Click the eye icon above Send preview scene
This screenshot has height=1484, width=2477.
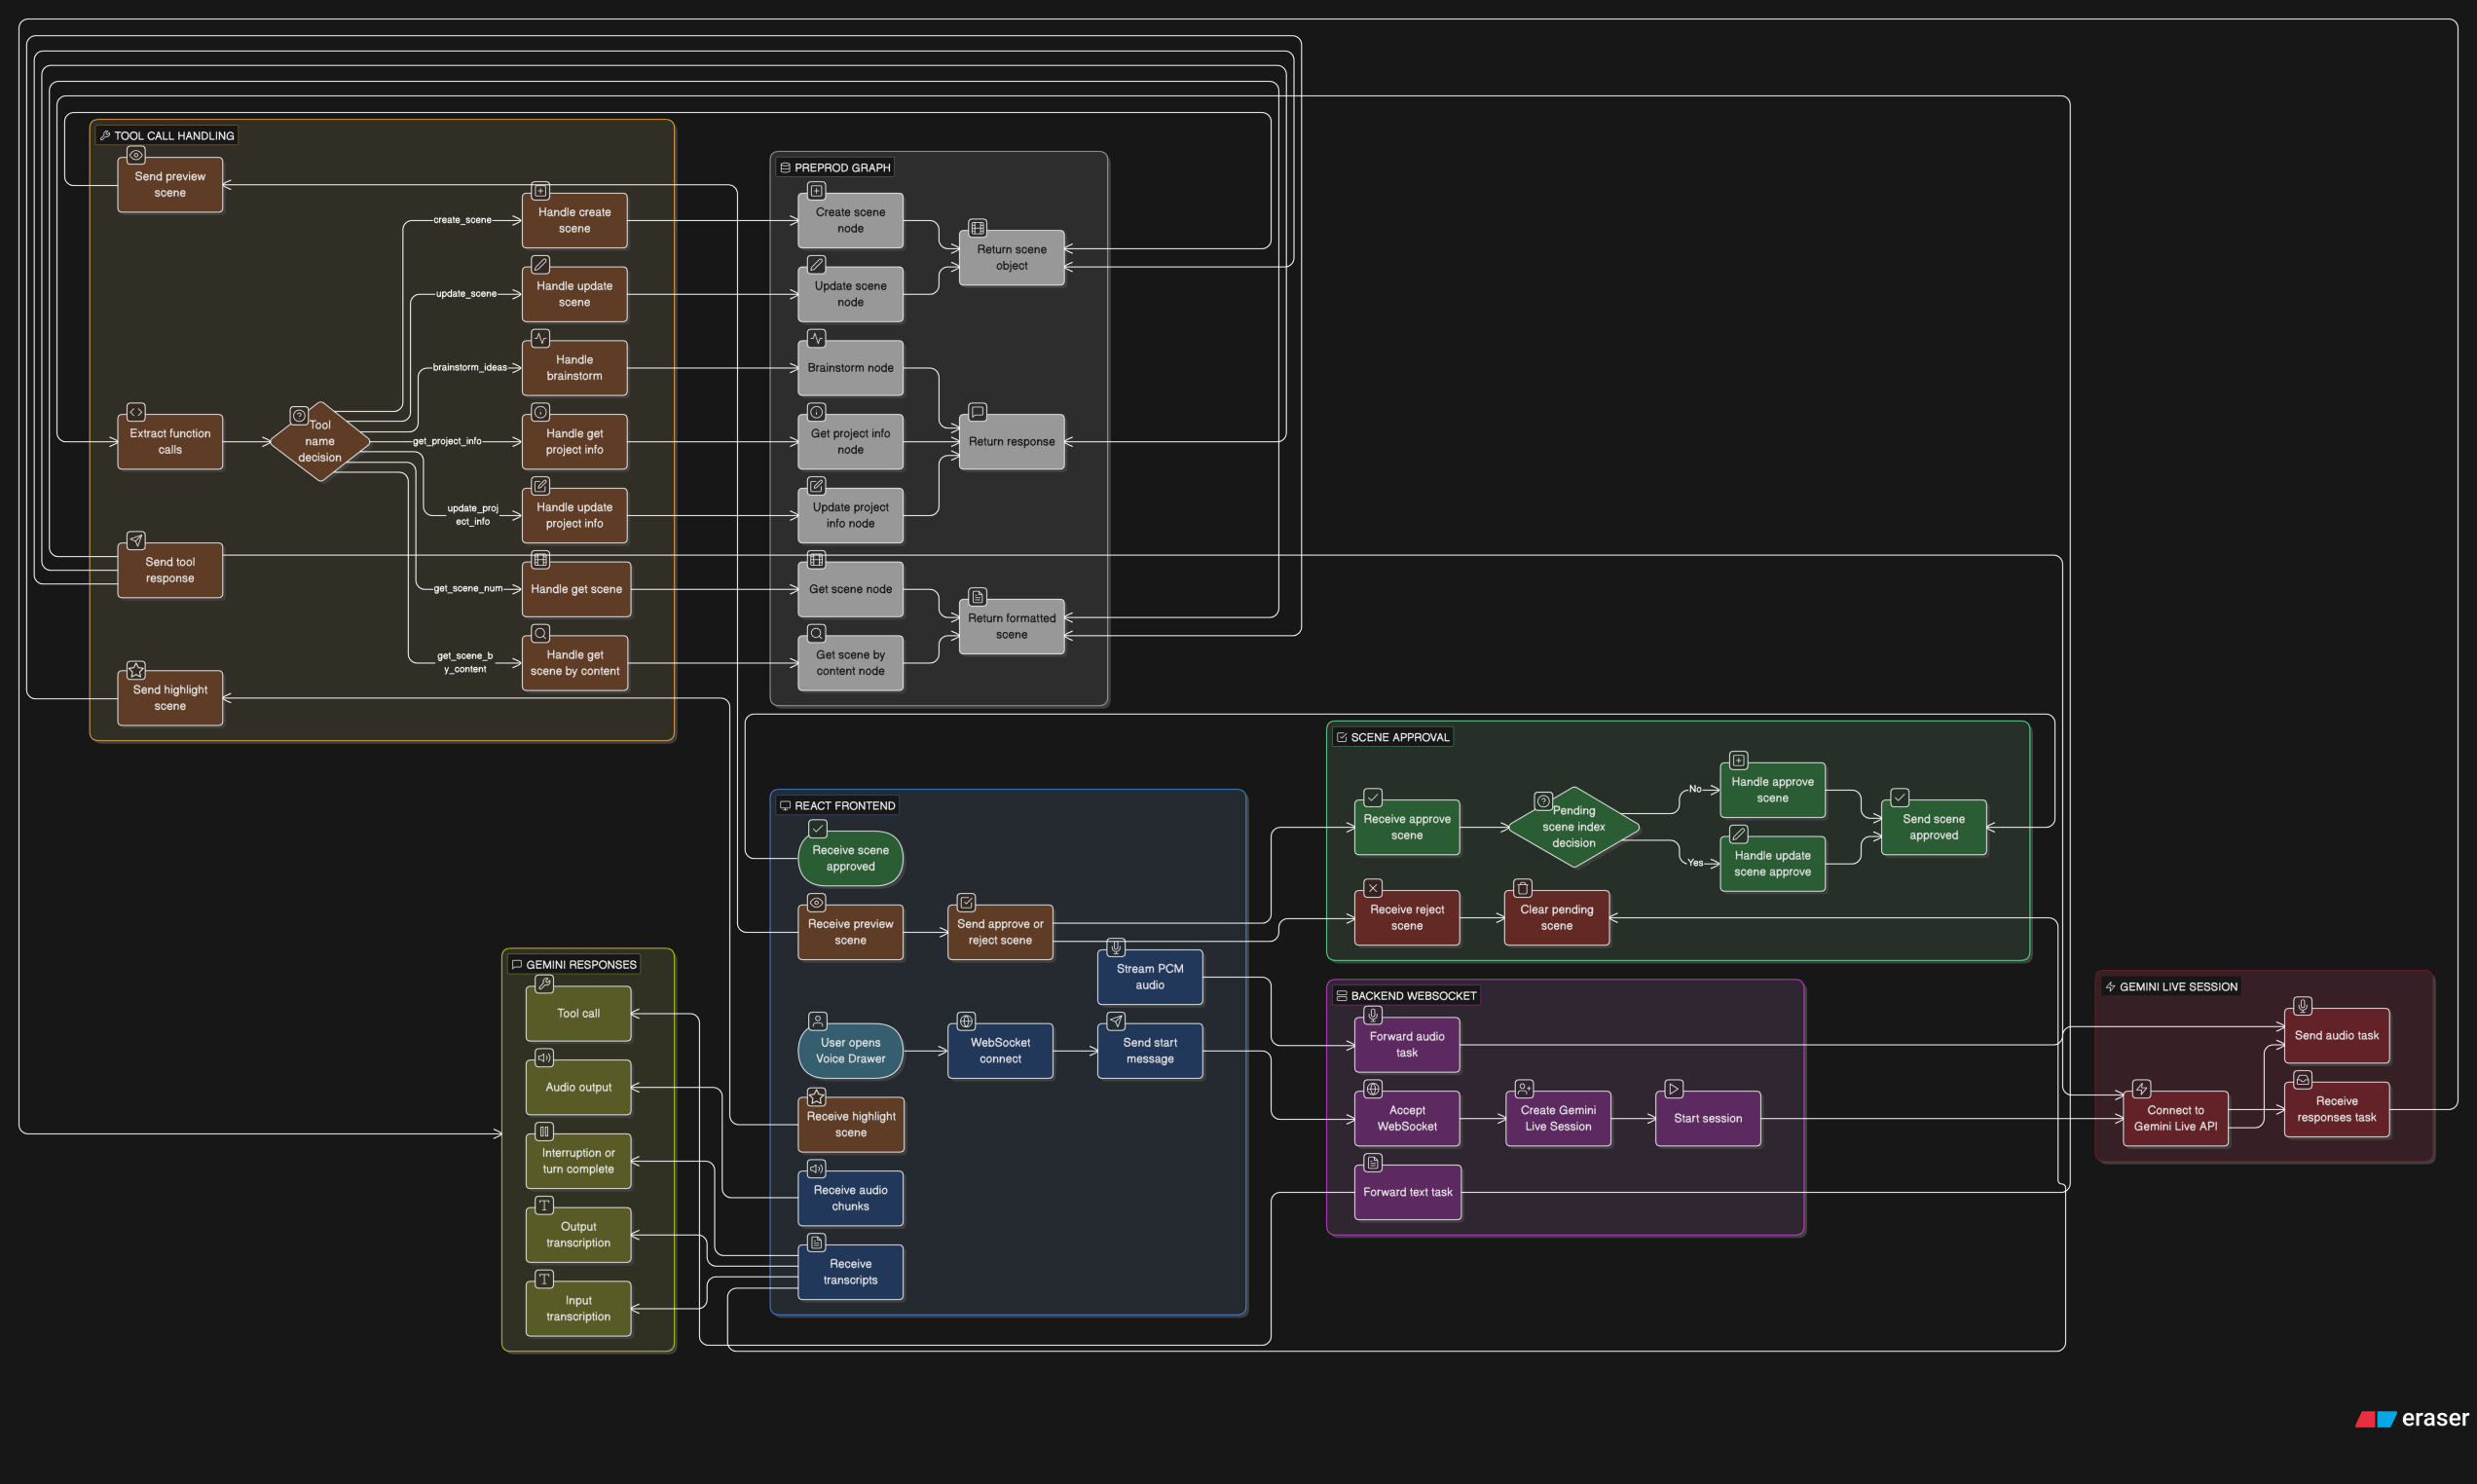pyautogui.click(x=136, y=155)
